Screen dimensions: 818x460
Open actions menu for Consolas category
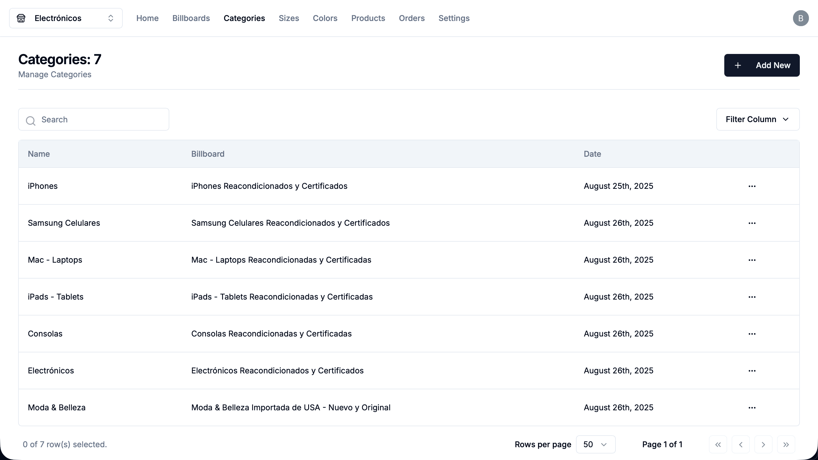(752, 334)
